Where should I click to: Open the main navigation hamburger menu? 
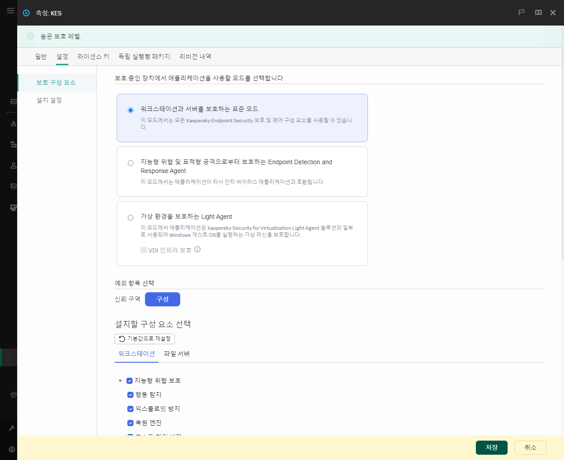click(11, 11)
